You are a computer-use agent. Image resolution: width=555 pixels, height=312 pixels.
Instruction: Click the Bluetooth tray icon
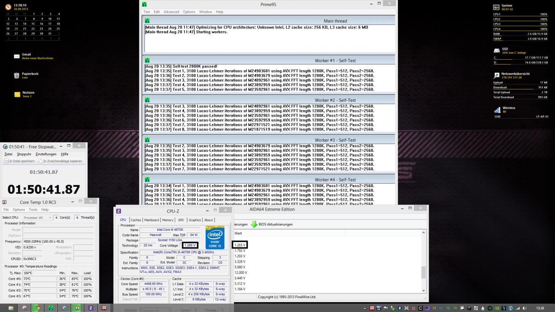point(399,308)
